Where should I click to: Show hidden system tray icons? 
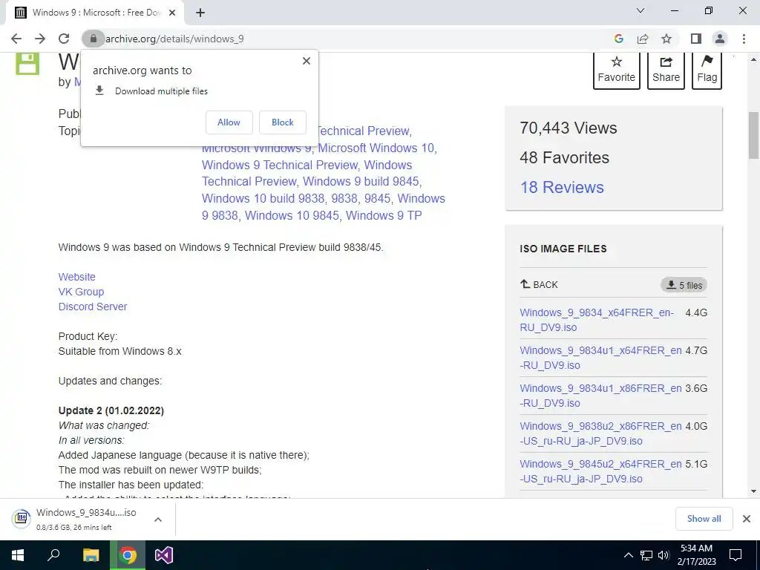(628, 555)
